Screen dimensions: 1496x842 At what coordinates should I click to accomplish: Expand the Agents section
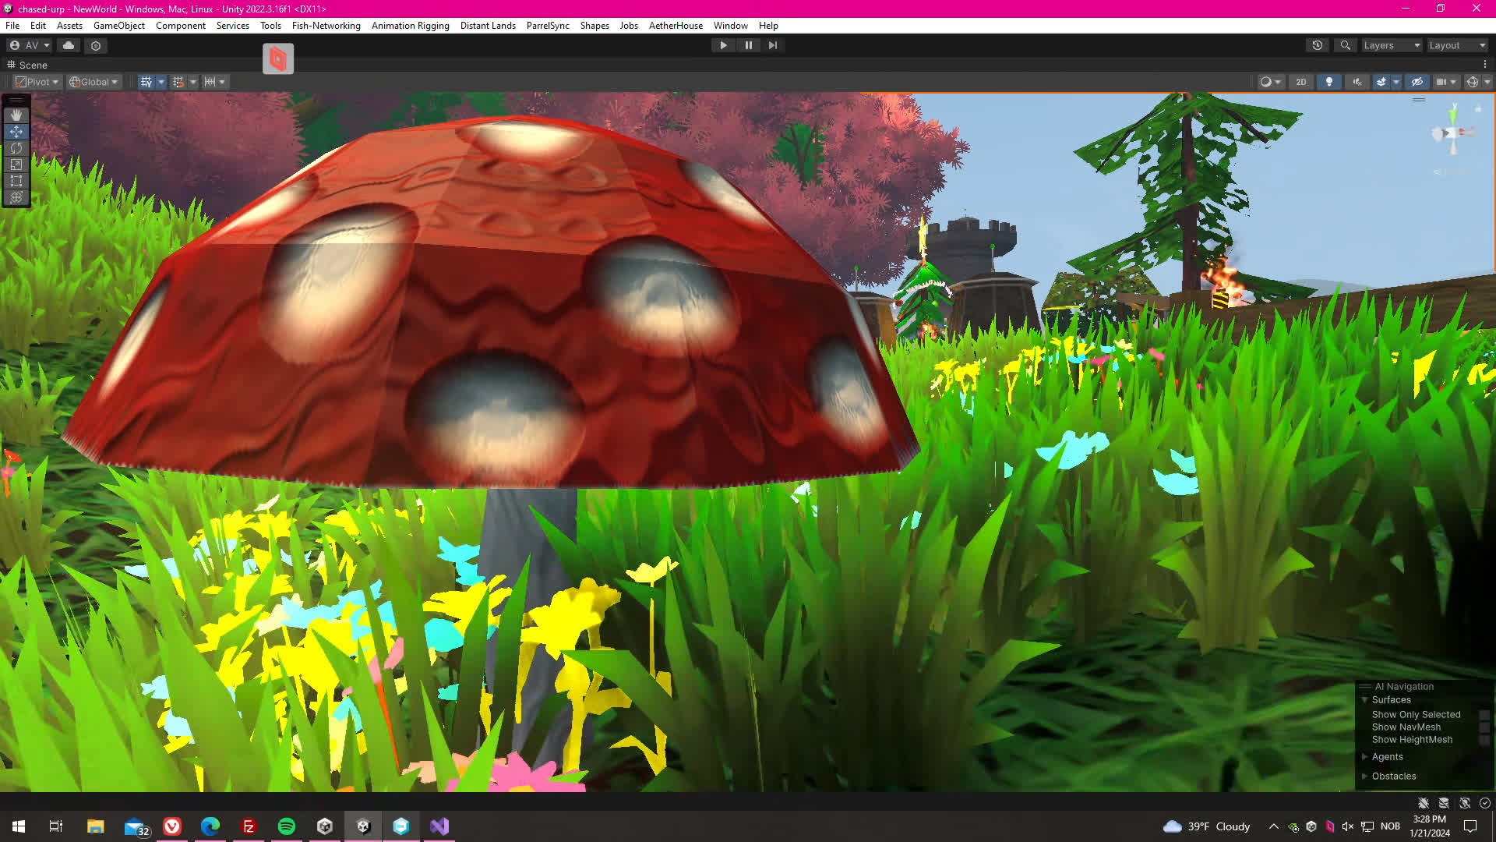click(x=1365, y=757)
